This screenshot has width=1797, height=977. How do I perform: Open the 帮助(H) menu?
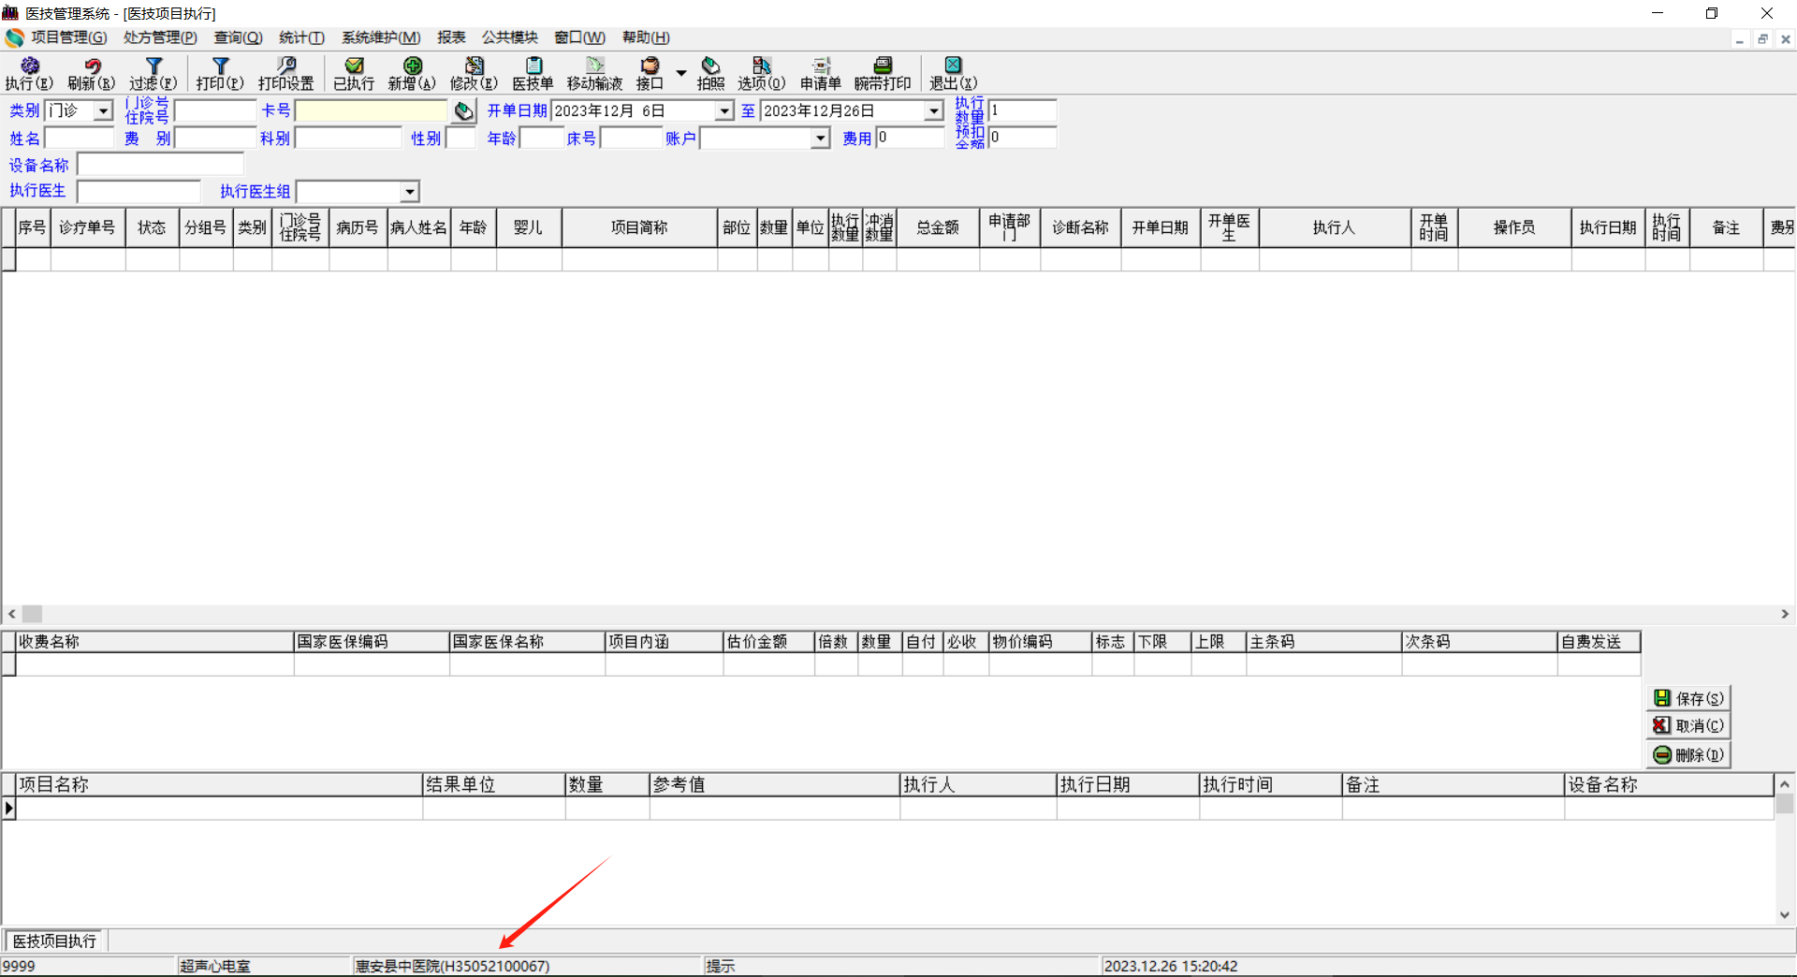646,37
